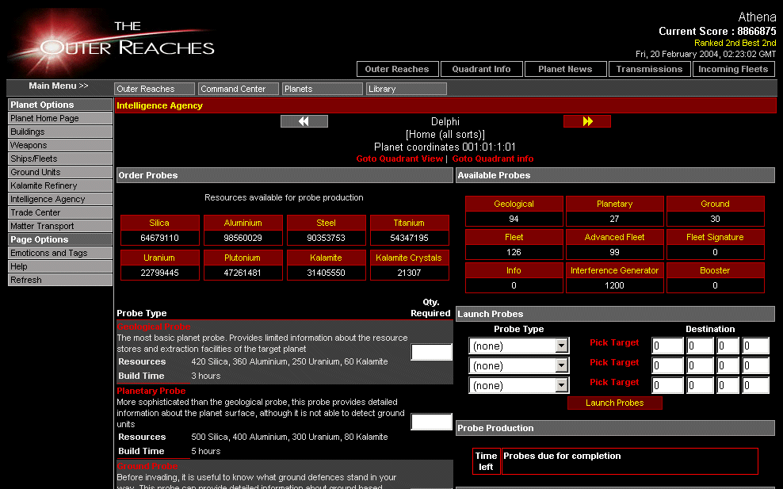The image size is (783, 489).
Task: Open Kalamite Refinery from the sidebar
Action: [x=60, y=185]
